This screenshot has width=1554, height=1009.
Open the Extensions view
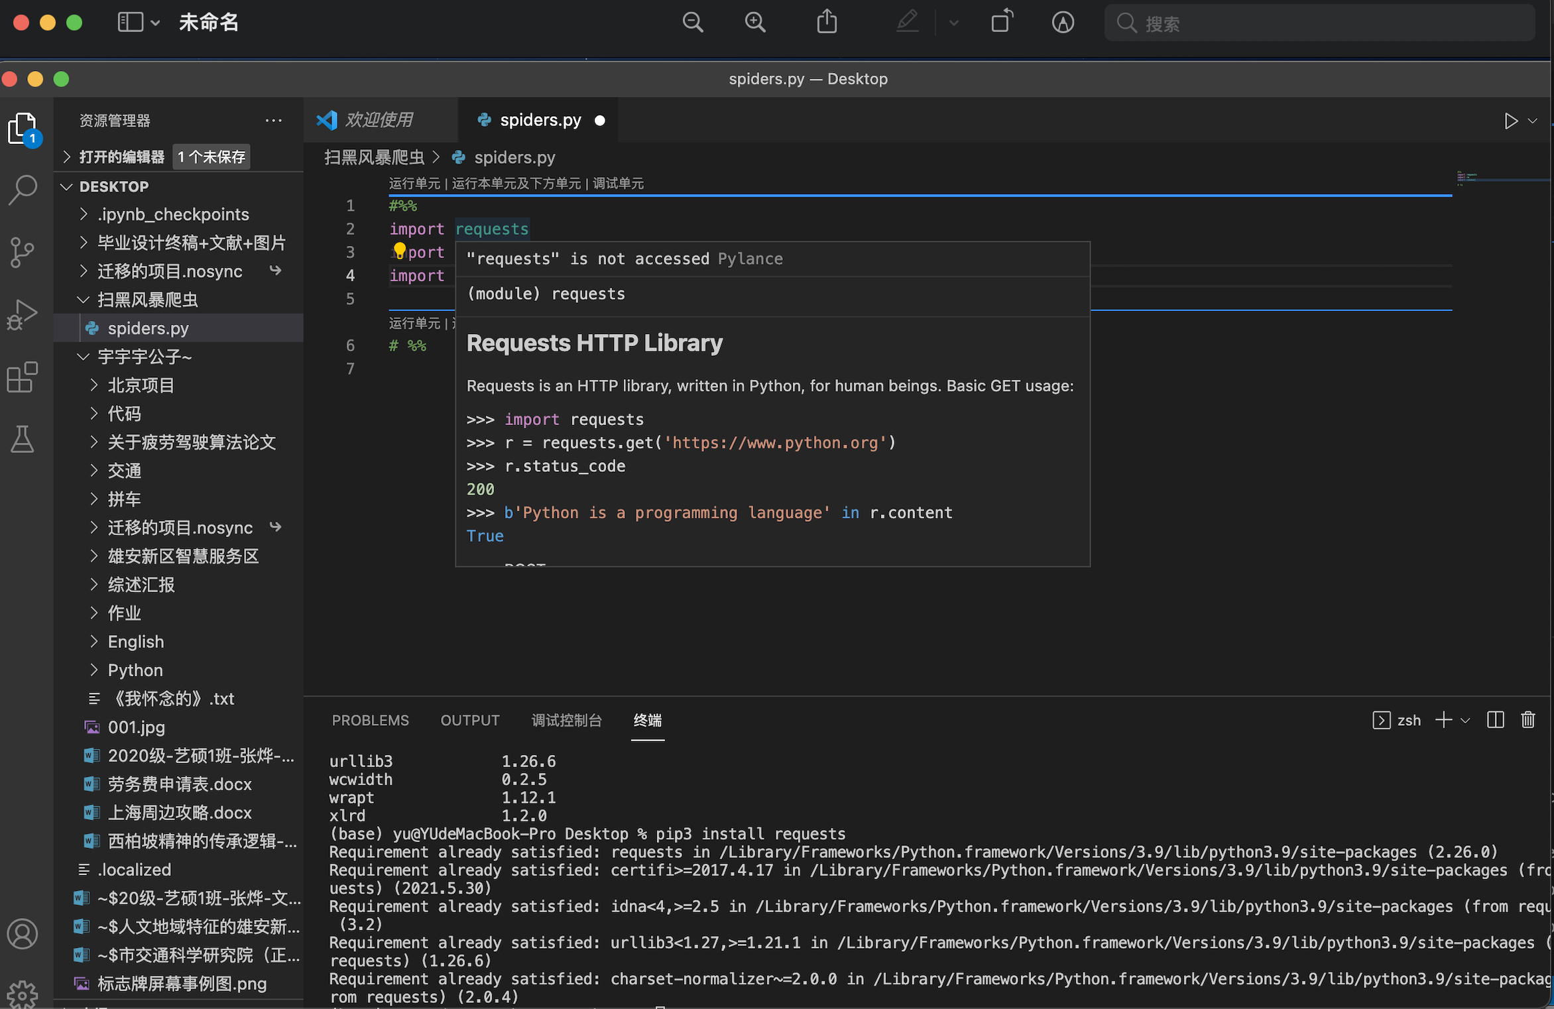click(23, 377)
